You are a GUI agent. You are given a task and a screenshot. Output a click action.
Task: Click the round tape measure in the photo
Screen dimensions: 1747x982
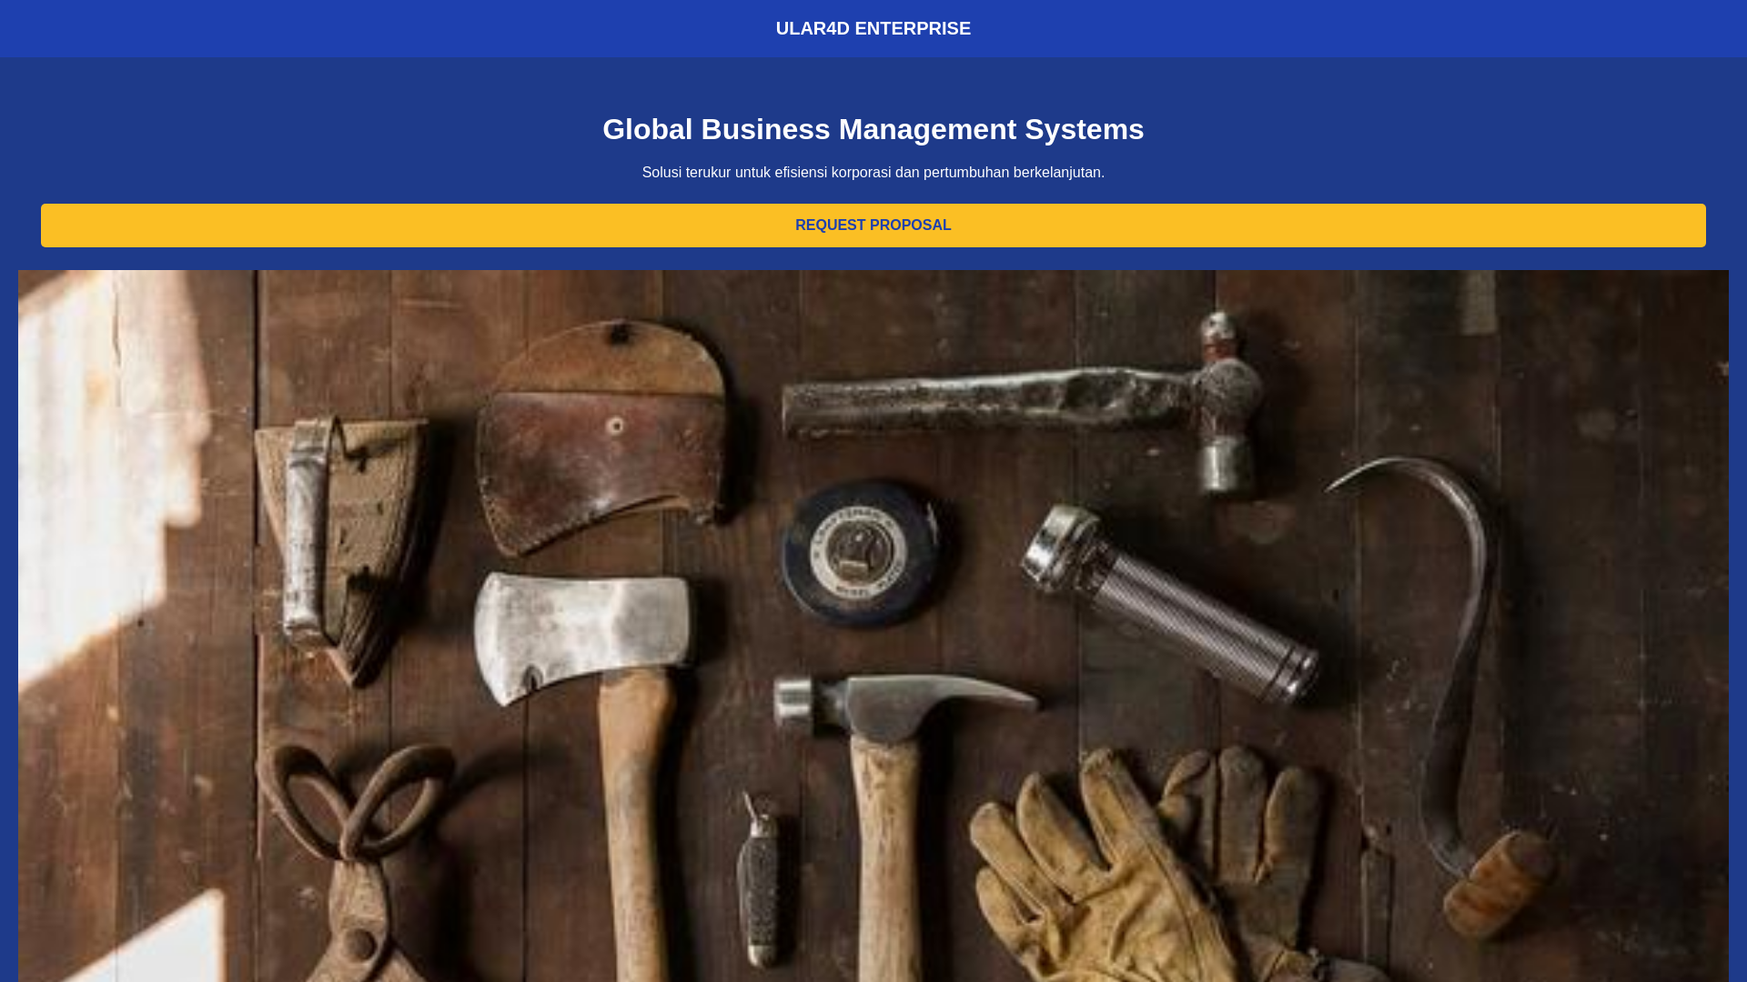pyautogui.click(x=860, y=555)
